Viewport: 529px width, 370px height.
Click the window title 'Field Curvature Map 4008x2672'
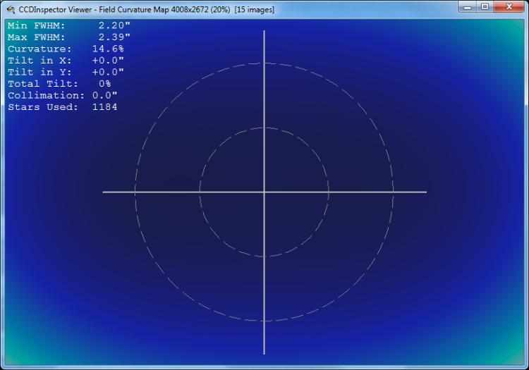[154, 10]
